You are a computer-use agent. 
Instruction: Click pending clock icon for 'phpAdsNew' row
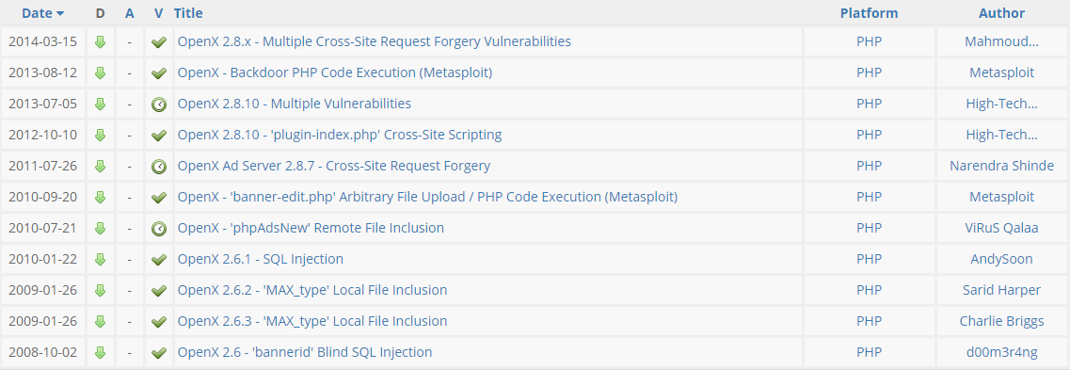point(159,229)
